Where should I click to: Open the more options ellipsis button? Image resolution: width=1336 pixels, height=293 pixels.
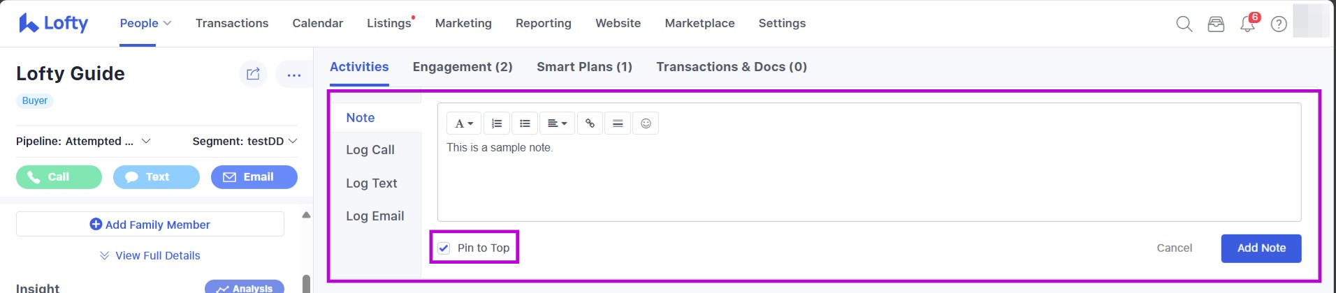(293, 75)
